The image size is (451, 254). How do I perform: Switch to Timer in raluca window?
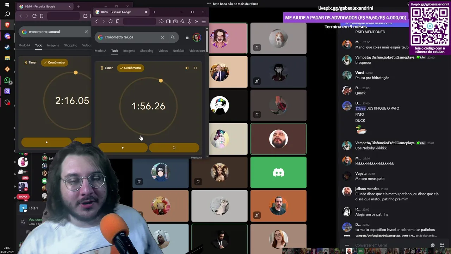[106, 68]
